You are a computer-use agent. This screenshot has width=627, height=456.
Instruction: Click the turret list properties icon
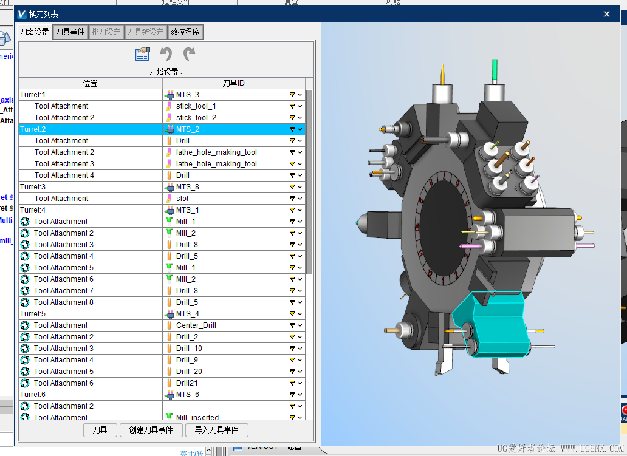143,55
